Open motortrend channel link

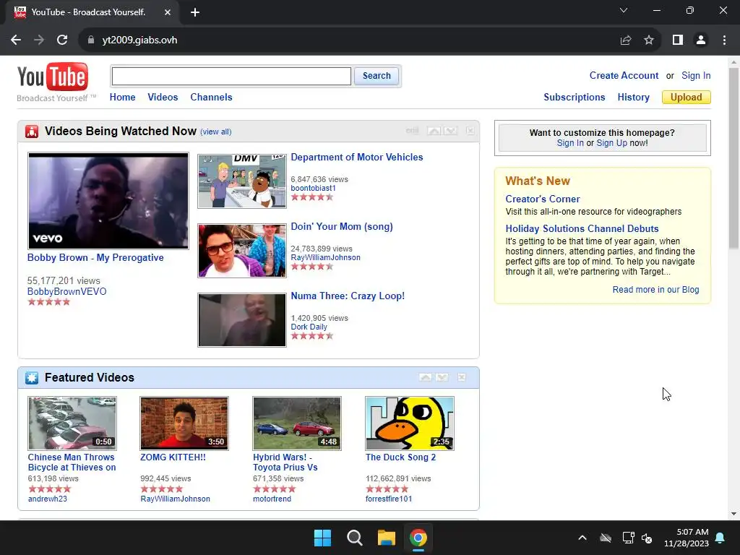(x=272, y=499)
